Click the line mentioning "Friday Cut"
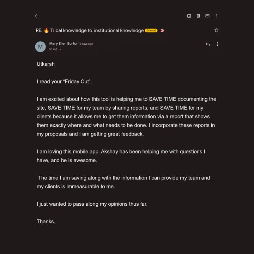The height and width of the screenshot is (254, 254). [x=64, y=81]
